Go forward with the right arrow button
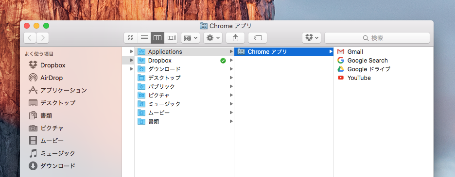 pyautogui.click(x=43, y=38)
